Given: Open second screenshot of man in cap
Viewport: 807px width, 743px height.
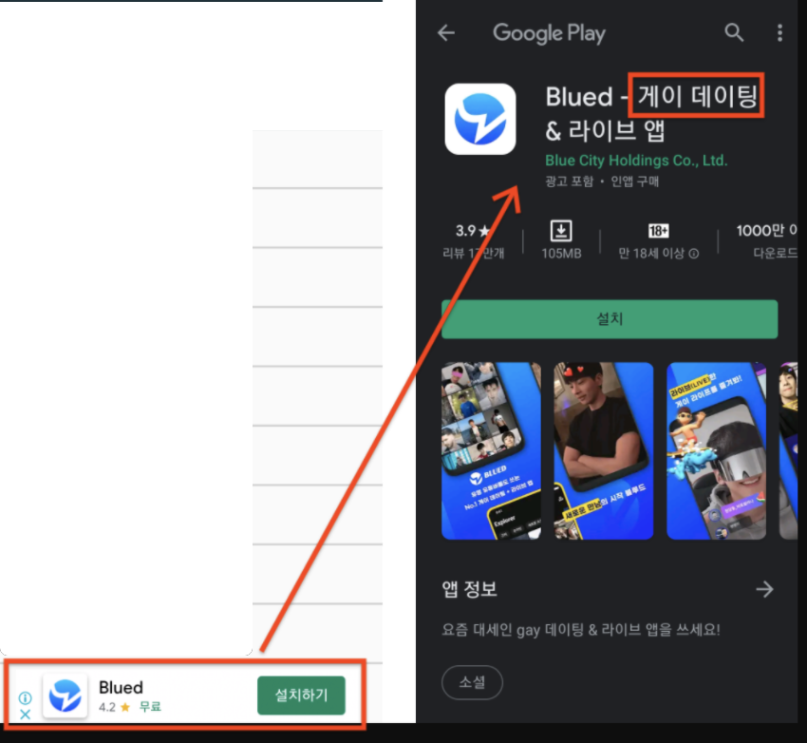Looking at the screenshot, I should pos(603,450).
